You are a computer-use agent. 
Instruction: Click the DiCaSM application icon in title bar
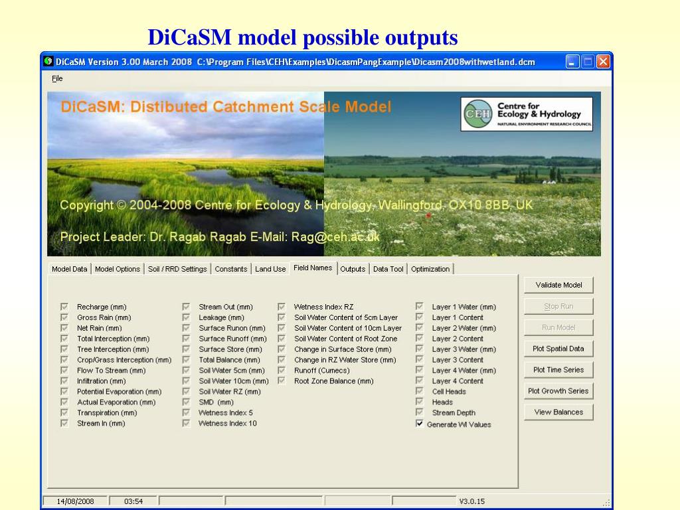[48, 62]
